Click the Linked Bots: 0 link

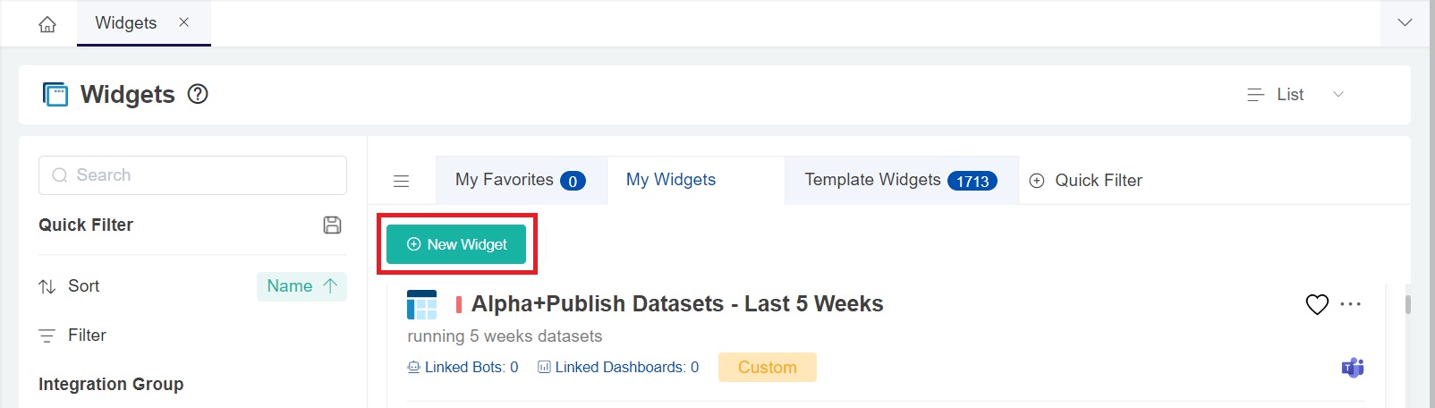point(463,368)
